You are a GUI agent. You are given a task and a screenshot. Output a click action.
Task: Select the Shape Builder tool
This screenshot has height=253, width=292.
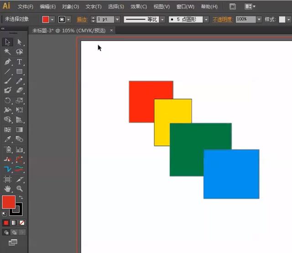[7, 119]
